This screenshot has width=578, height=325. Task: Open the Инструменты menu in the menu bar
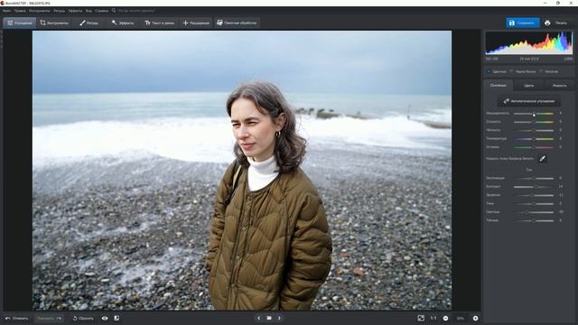click(40, 11)
